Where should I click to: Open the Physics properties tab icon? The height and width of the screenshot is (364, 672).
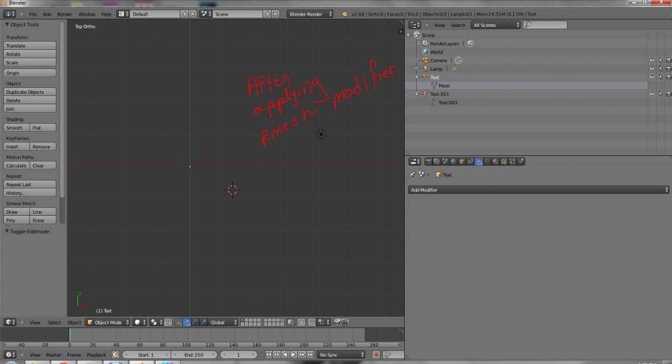(520, 161)
